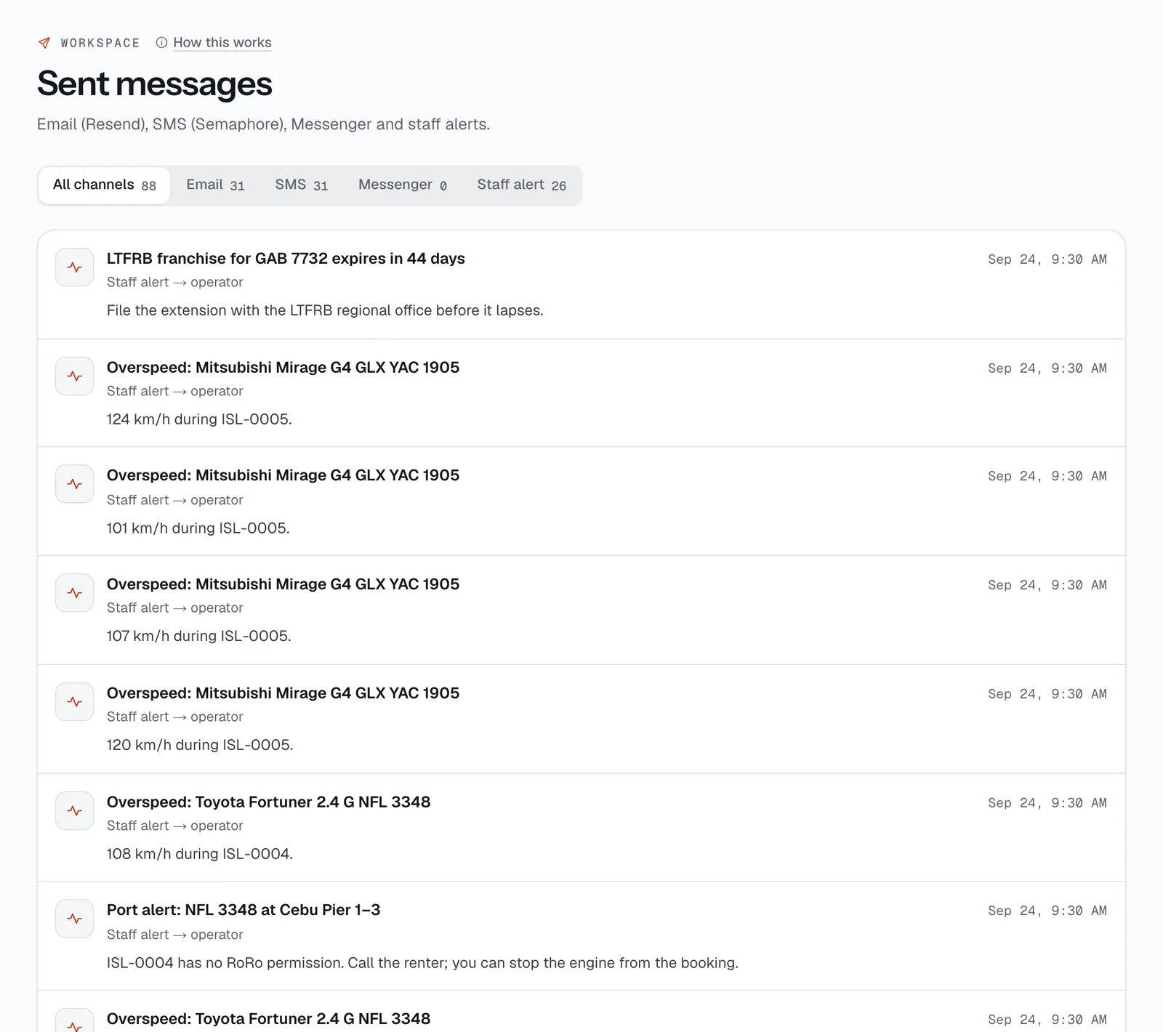This screenshot has width=1163, height=1032.
Task: Click 'Staff alert → operator' under Port alert
Action: 174,935
